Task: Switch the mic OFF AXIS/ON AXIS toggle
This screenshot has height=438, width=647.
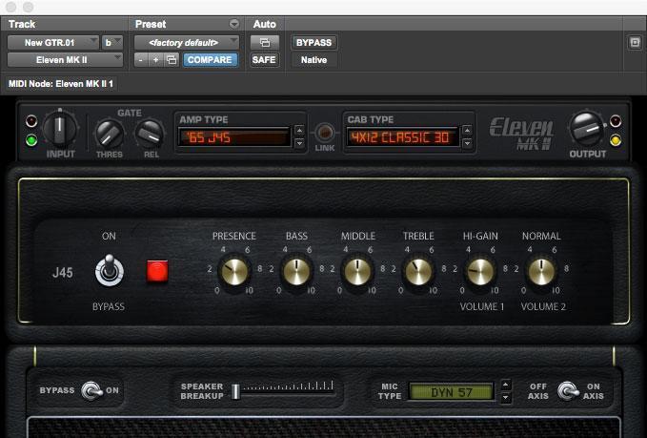Action: coord(567,390)
